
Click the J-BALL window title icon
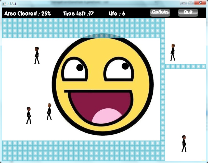4,4
